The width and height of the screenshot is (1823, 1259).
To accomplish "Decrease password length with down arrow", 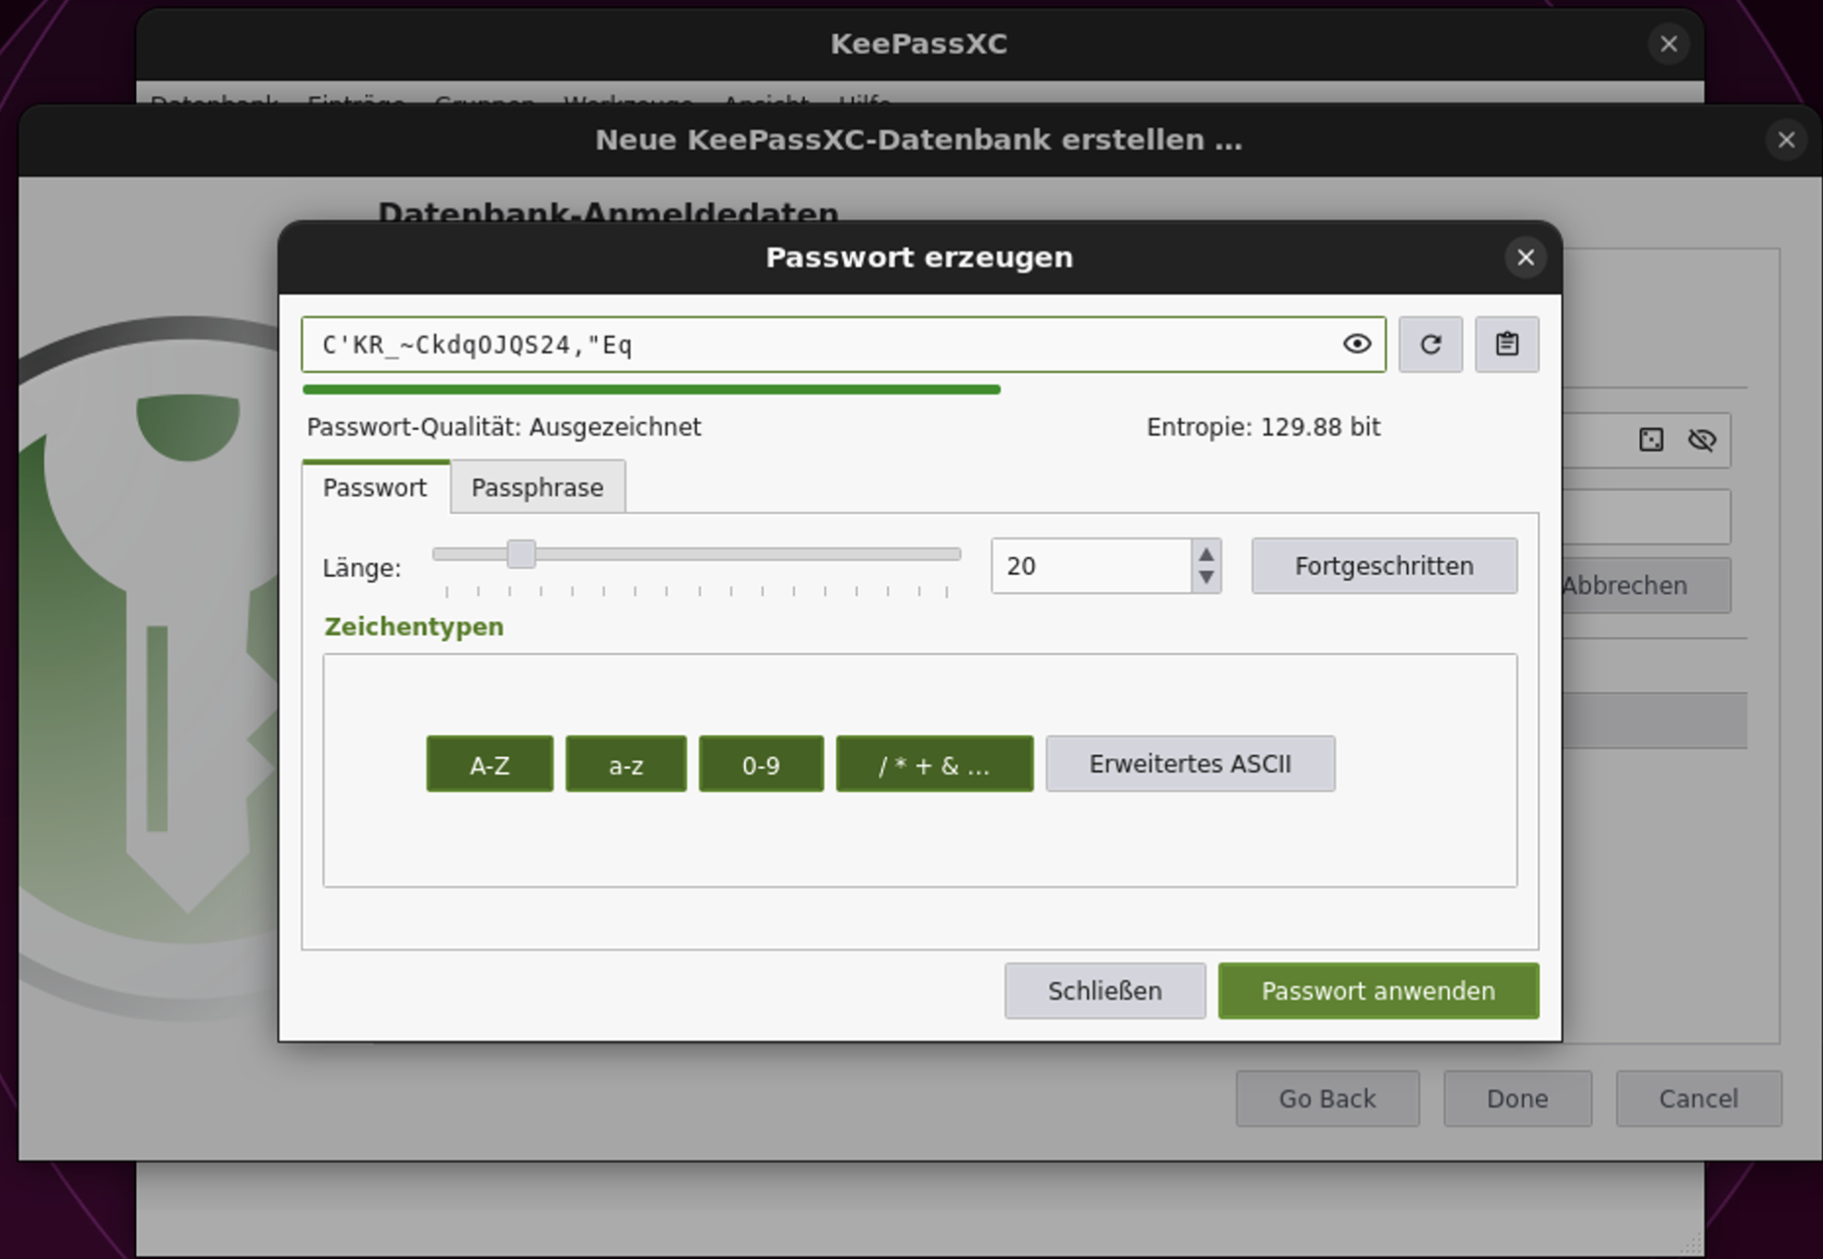I will pos(1206,578).
